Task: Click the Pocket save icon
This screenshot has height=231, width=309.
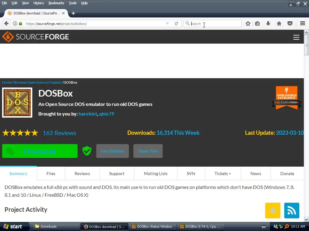Action: (290, 23)
